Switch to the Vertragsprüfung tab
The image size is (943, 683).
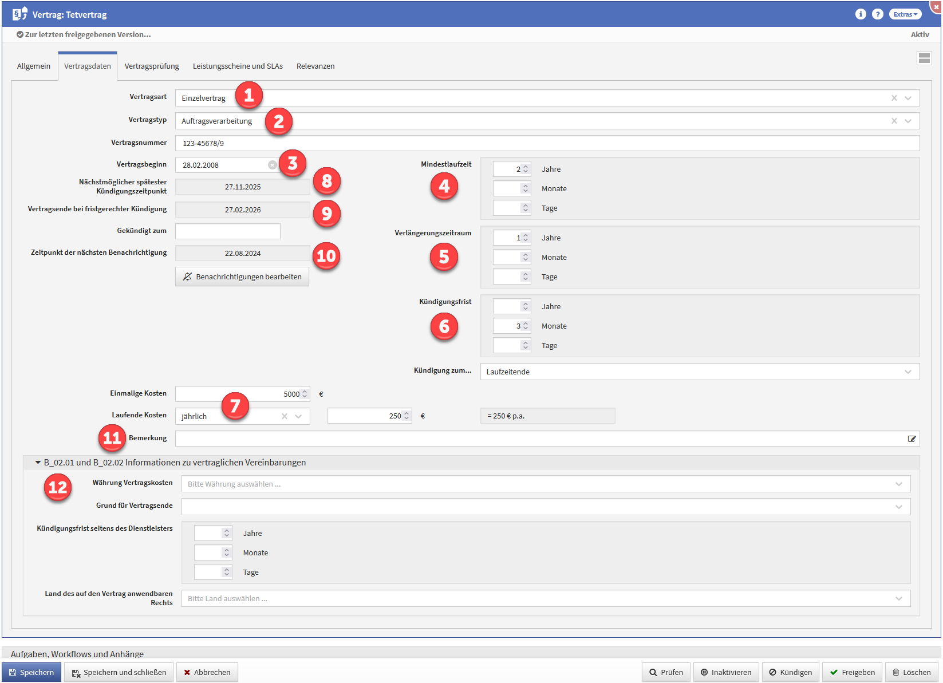152,66
